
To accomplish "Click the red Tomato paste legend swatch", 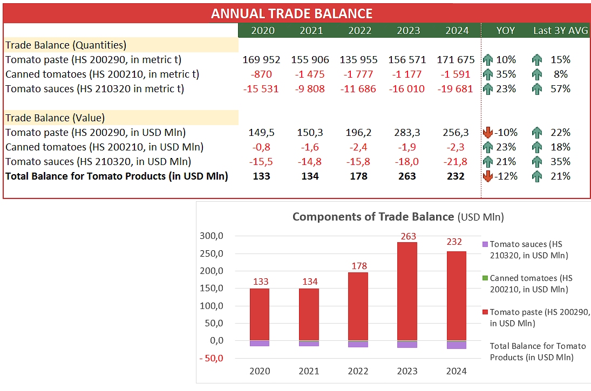I will (485, 312).
